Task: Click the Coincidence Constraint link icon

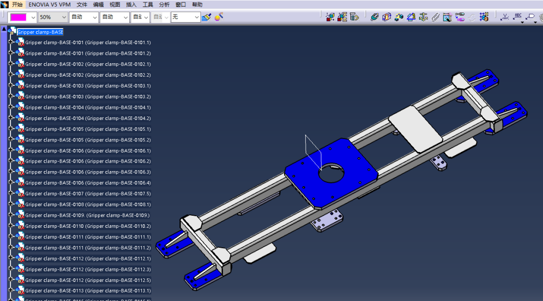Action: coord(374,17)
